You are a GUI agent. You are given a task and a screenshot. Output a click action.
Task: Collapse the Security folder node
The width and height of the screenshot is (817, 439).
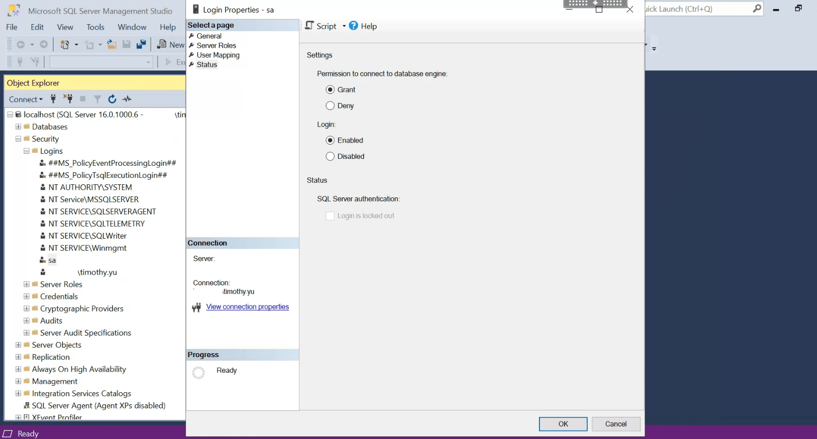click(19, 139)
